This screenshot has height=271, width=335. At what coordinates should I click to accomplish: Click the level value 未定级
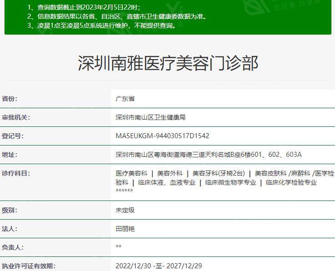tap(125, 211)
